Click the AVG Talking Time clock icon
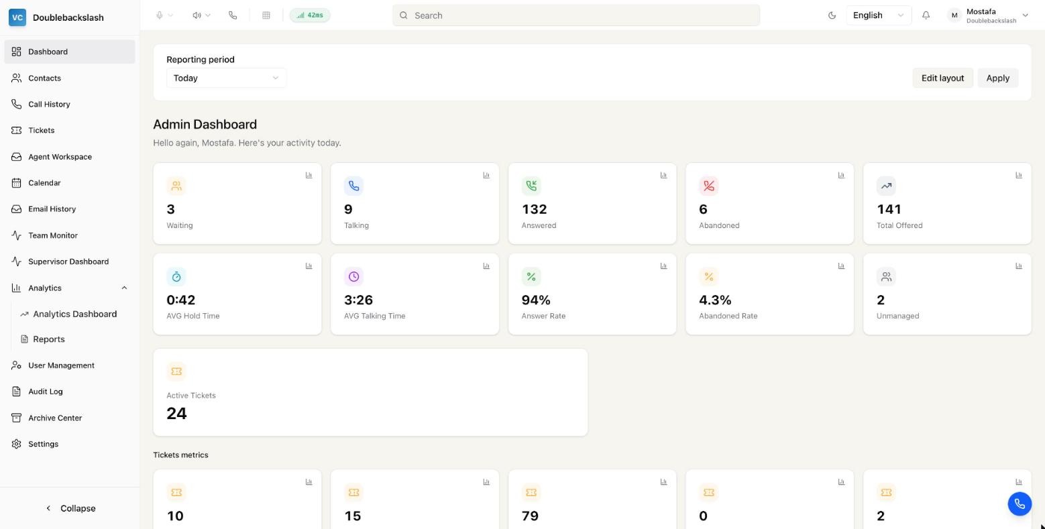The height and width of the screenshot is (529, 1045). (353, 276)
